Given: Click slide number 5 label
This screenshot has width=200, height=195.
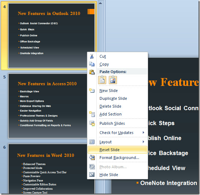Looking at the screenshot, I should (x=4, y=77).
